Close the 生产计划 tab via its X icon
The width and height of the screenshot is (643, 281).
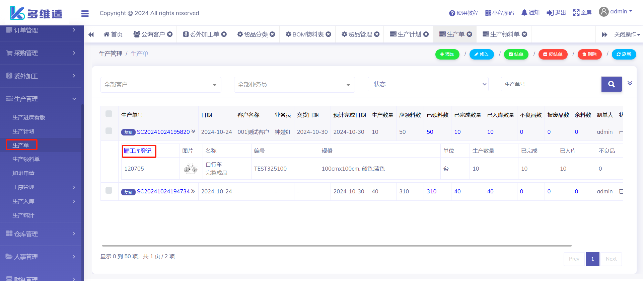pyautogui.click(x=426, y=34)
